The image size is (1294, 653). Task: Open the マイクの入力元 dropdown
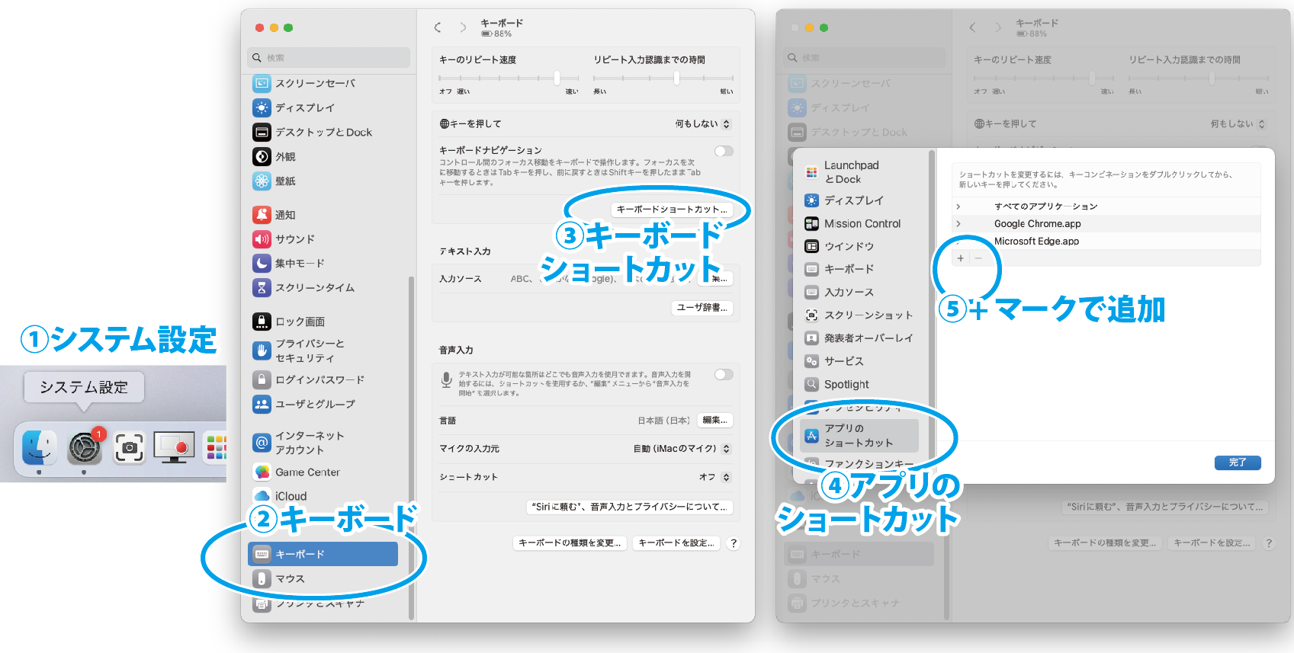726,449
